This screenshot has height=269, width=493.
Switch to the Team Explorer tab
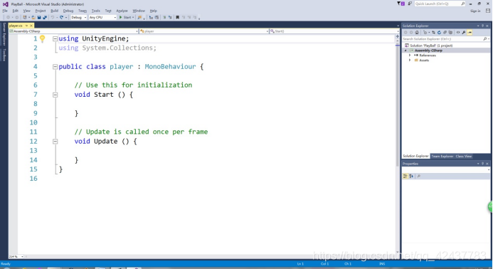[x=442, y=157]
